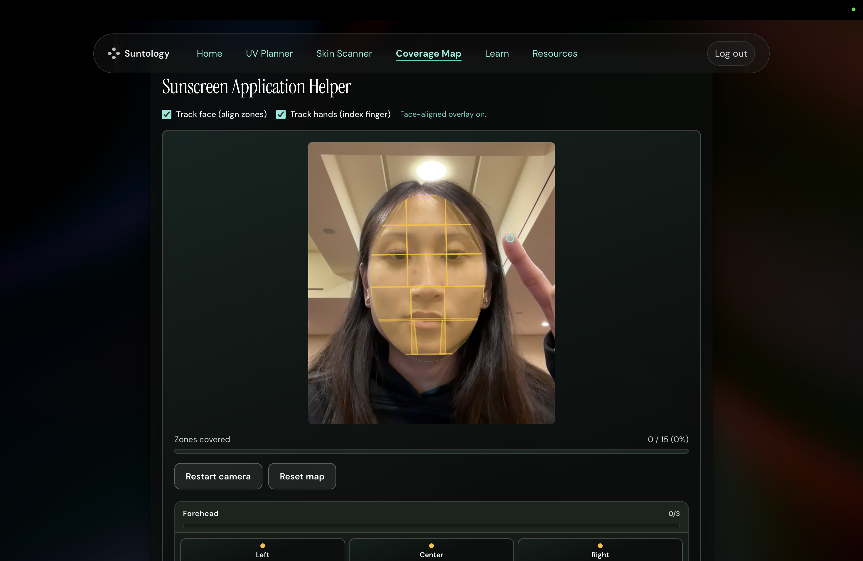Image resolution: width=863 pixels, height=561 pixels.
Task: Open Resources page
Action: point(554,54)
